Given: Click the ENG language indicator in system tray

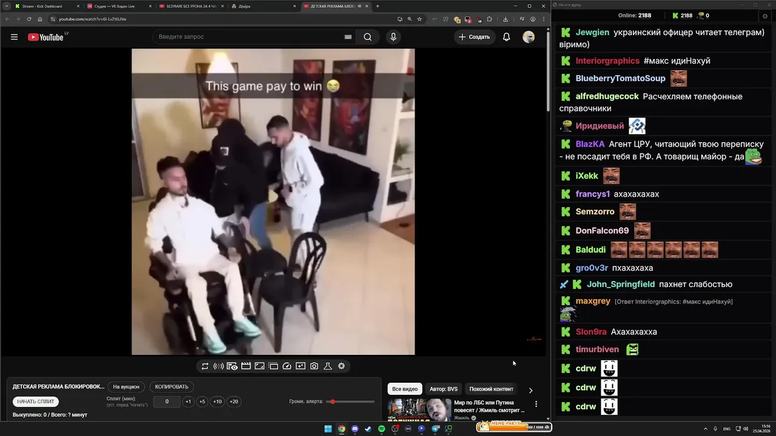Looking at the screenshot, I should click(x=726, y=429).
